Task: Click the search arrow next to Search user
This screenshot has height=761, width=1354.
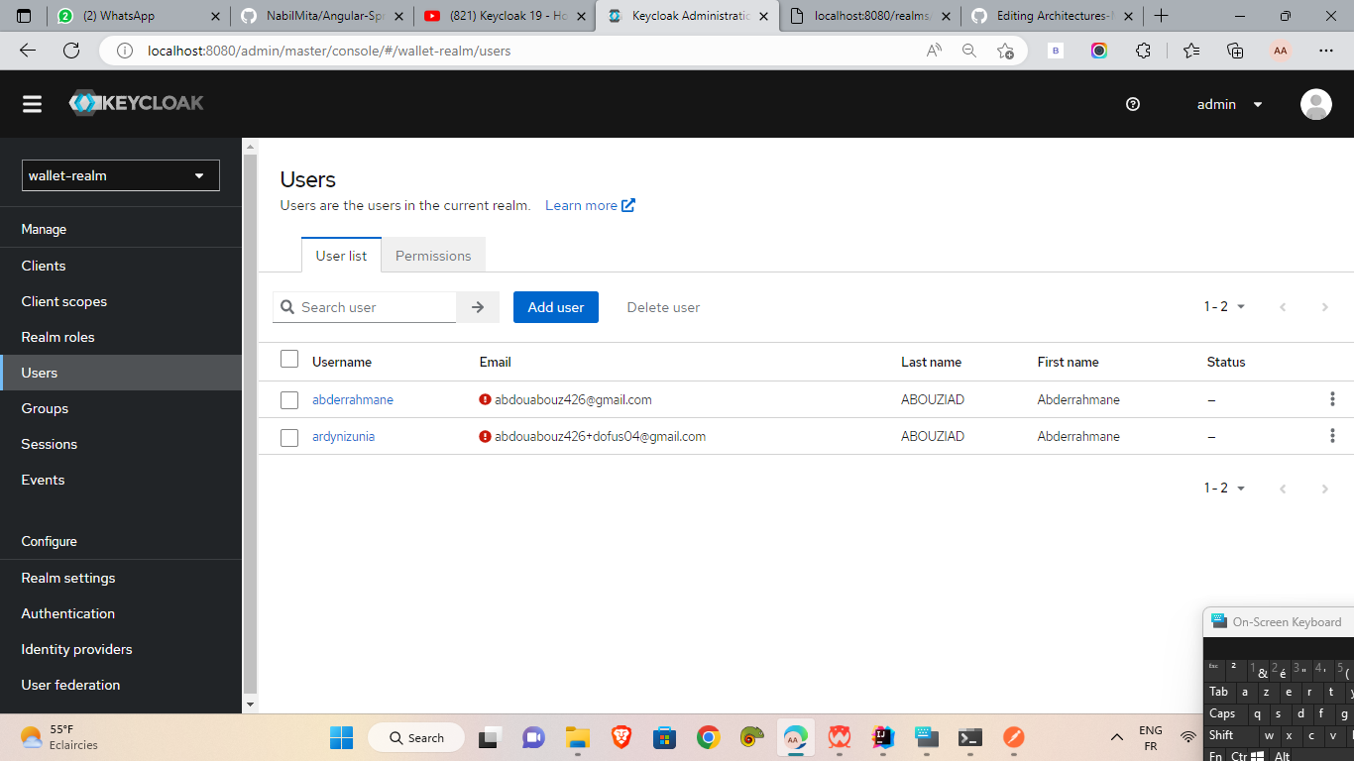Action: point(478,307)
